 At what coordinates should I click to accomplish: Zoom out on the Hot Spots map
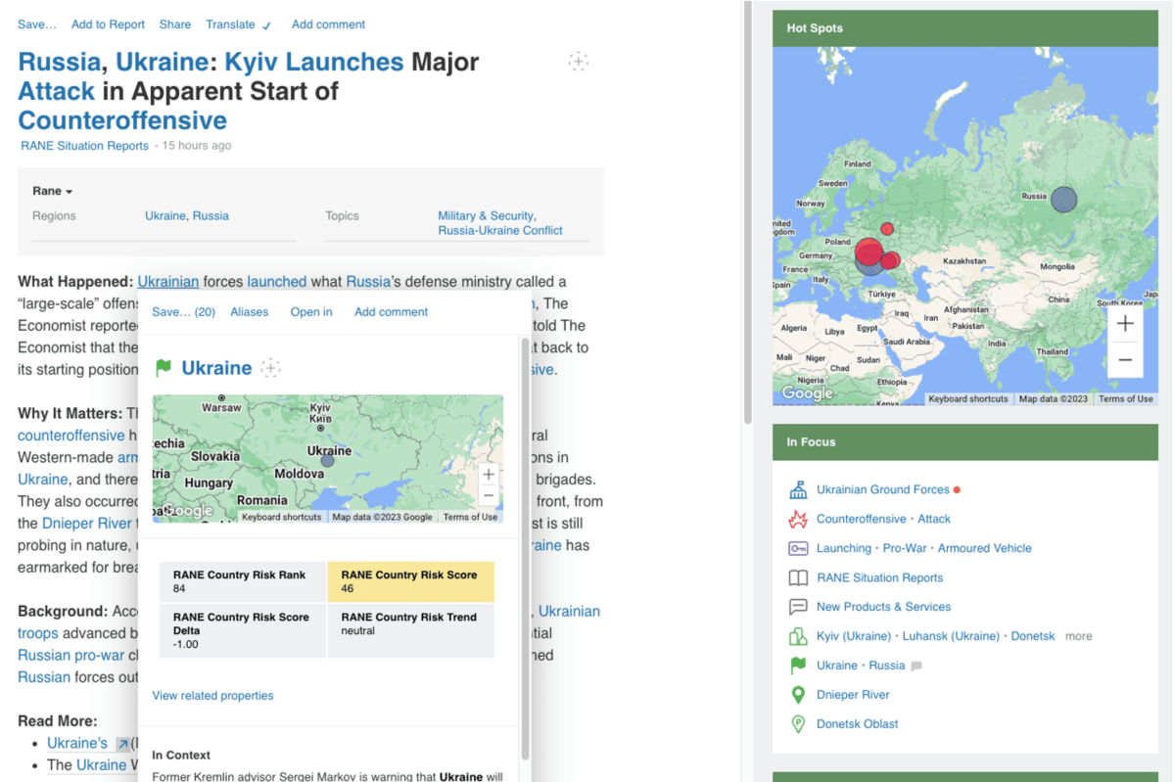[1125, 360]
